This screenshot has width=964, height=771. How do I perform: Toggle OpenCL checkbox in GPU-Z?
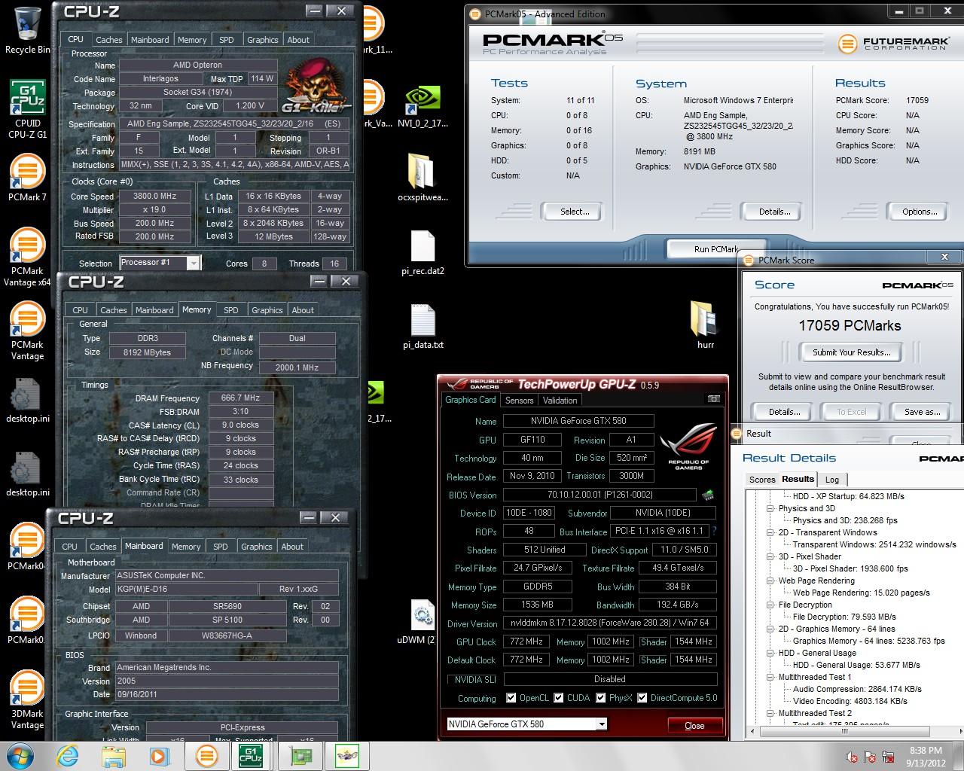tap(511, 698)
